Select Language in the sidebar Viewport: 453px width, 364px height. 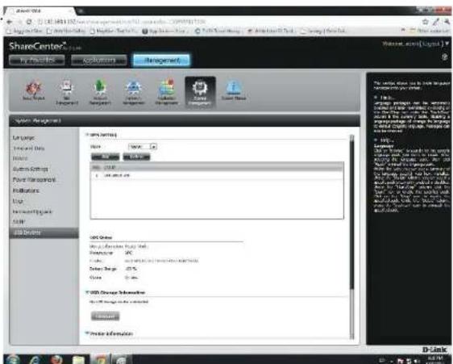click(x=23, y=137)
